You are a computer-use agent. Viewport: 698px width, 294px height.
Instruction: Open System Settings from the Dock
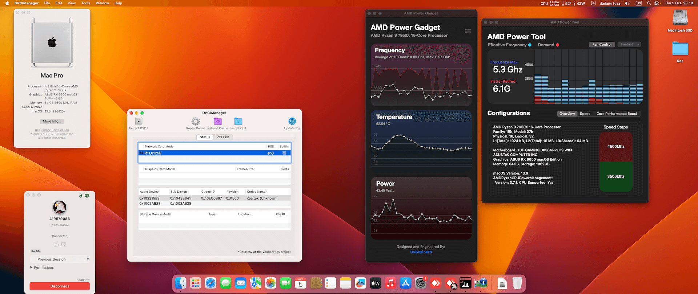point(421,283)
